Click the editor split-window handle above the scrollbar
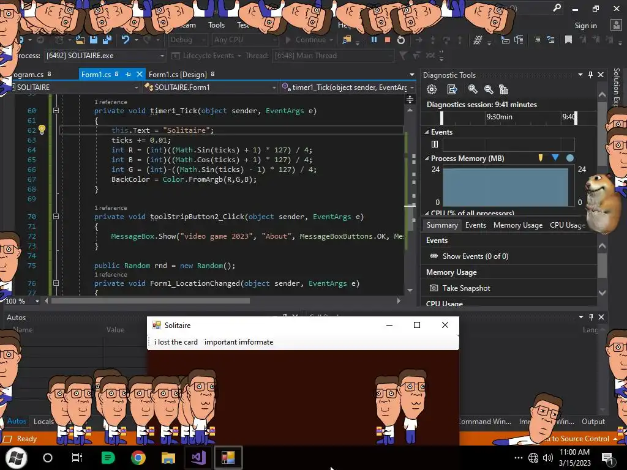This screenshot has width=627, height=470. [410, 99]
